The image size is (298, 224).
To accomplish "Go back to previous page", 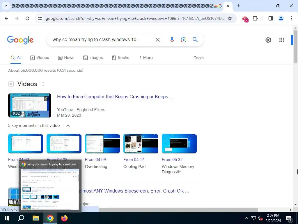I will (6, 18).
